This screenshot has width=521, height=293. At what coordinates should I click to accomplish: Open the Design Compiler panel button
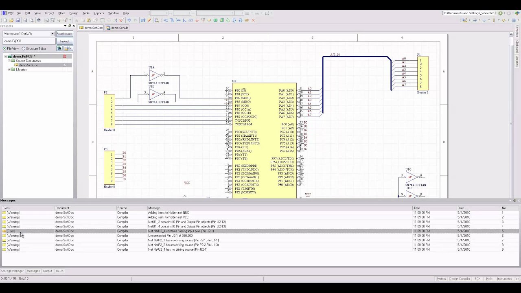460,279
